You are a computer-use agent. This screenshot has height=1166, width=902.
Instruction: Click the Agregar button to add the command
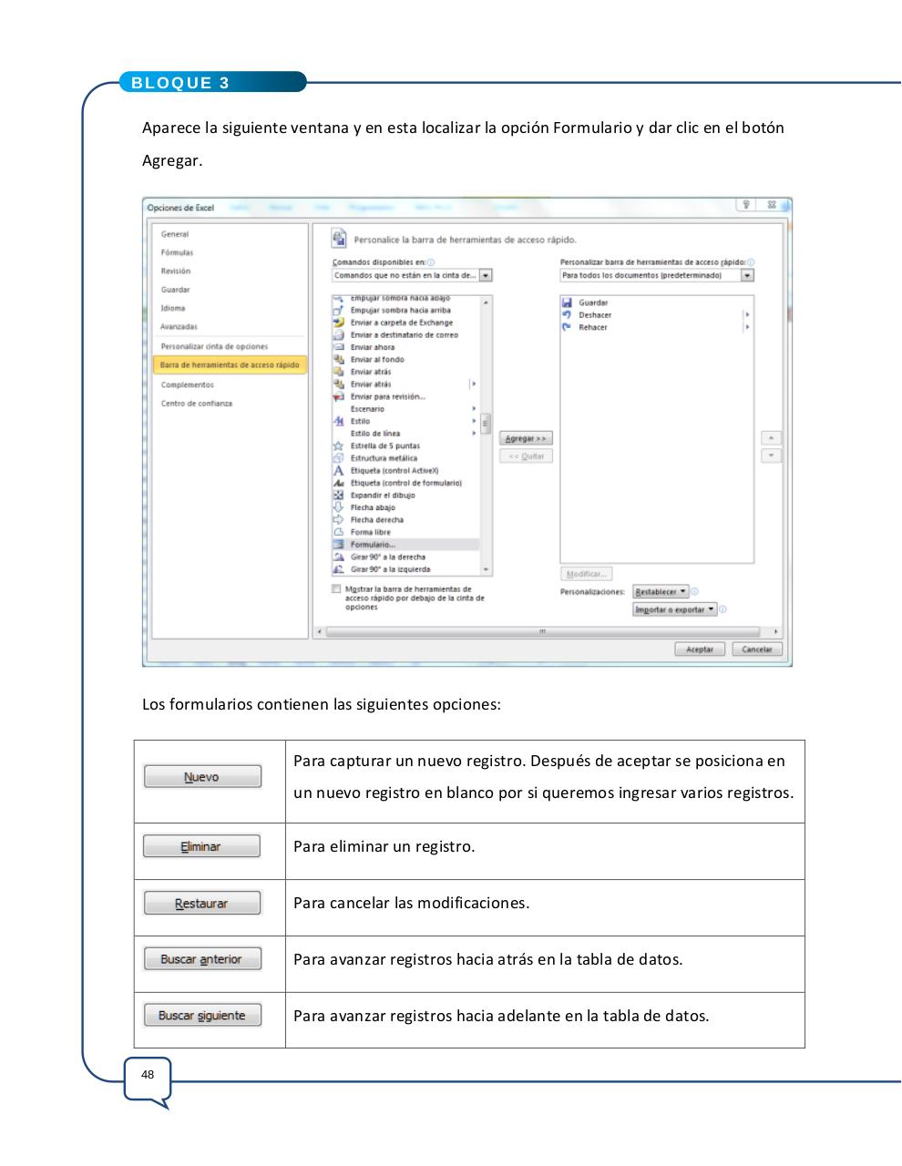tap(526, 437)
